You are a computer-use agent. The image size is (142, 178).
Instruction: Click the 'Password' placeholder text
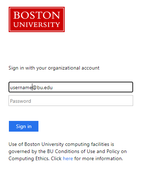click(x=20, y=101)
